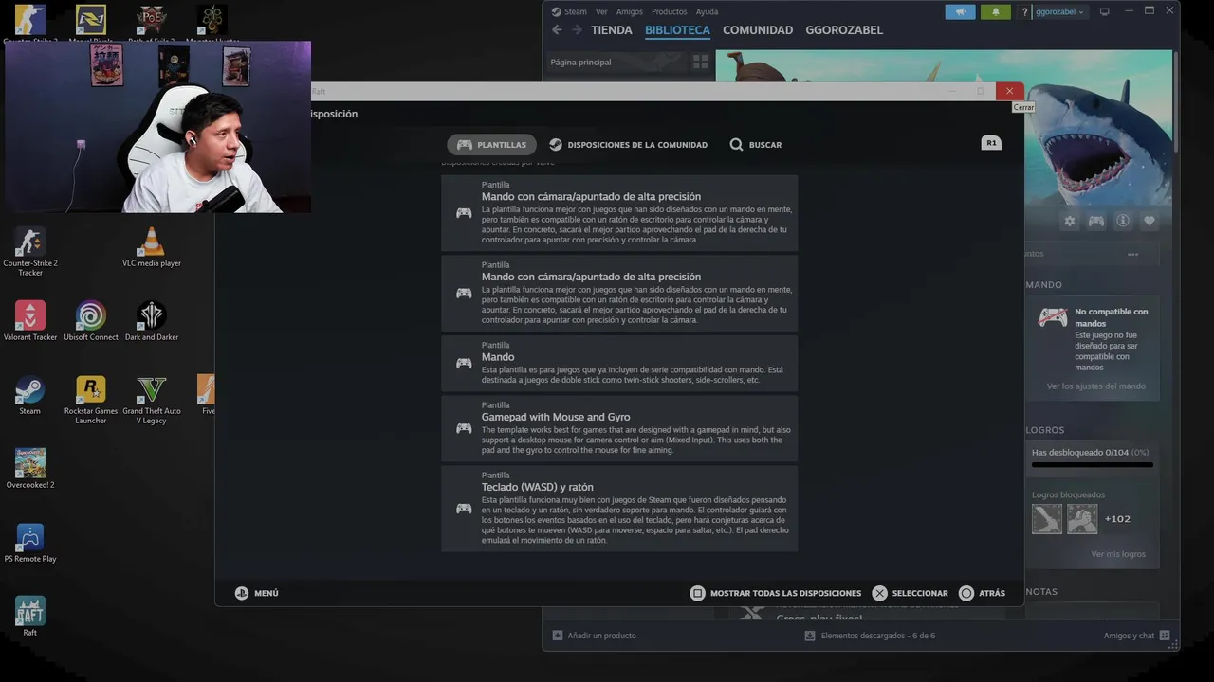Open second locked achievement thumbnail

[1082, 518]
